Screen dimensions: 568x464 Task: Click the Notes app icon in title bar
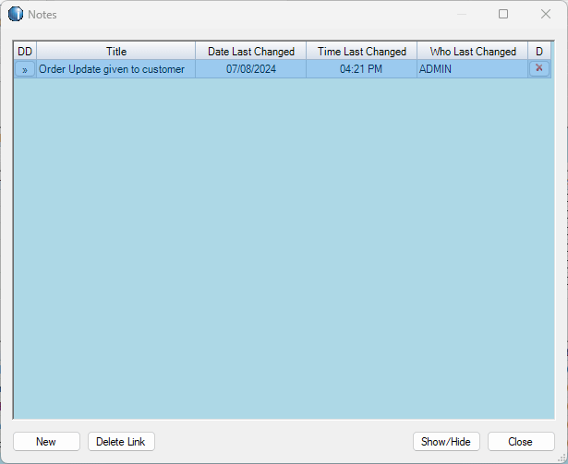[16, 15]
